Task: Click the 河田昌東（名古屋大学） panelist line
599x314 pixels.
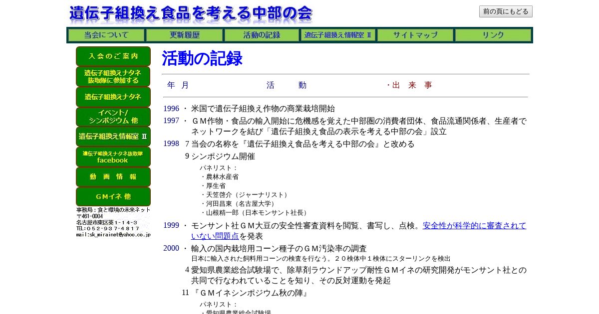Action: pyautogui.click(x=239, y=203)
